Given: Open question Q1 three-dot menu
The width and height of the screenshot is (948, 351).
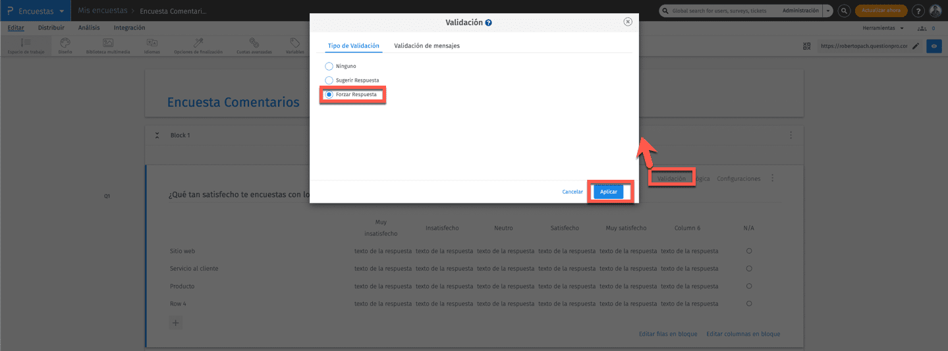Looking at the screenshot, I should 773,178.
